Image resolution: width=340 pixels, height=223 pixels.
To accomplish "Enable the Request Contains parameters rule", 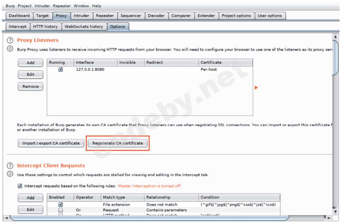I will click(x=61, y=210).
